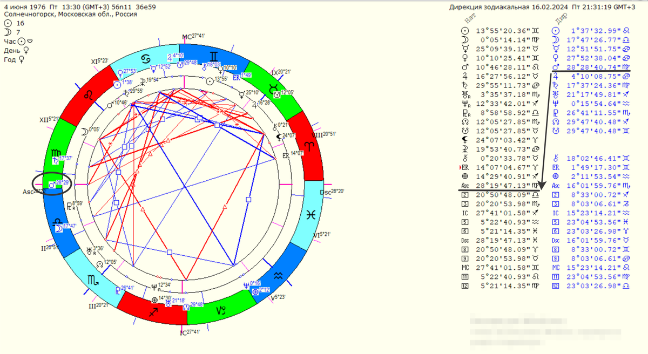The image size is (648, 354).
Task: Select the 'День' ruler label
Action: coord(11,50)
